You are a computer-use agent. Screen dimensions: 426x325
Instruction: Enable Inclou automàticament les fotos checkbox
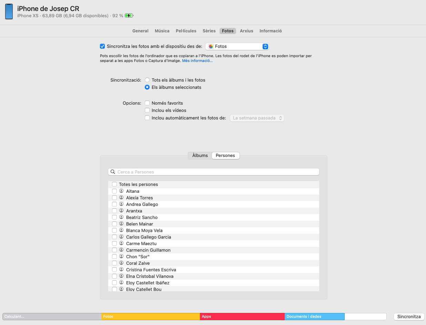point(147,118)
